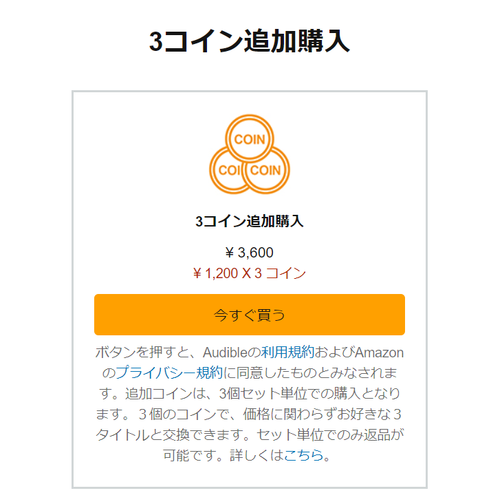The width and height of the screenshot is (491, 504).
Task: Click the top coin in the icon stack
Action: [250, 138]
